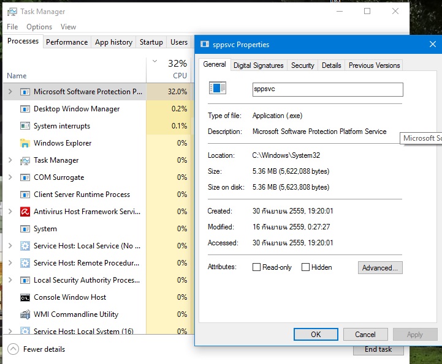The height and width of the screenshot is (364, 442).
Task: Select the WMI Commandline Utility row
Action: tap(97, 314)
